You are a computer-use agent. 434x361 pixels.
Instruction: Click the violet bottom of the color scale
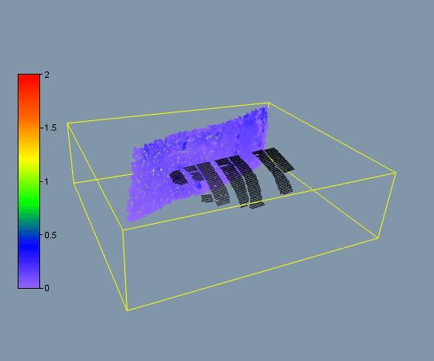pyautogui.click(x=29, y=281)
